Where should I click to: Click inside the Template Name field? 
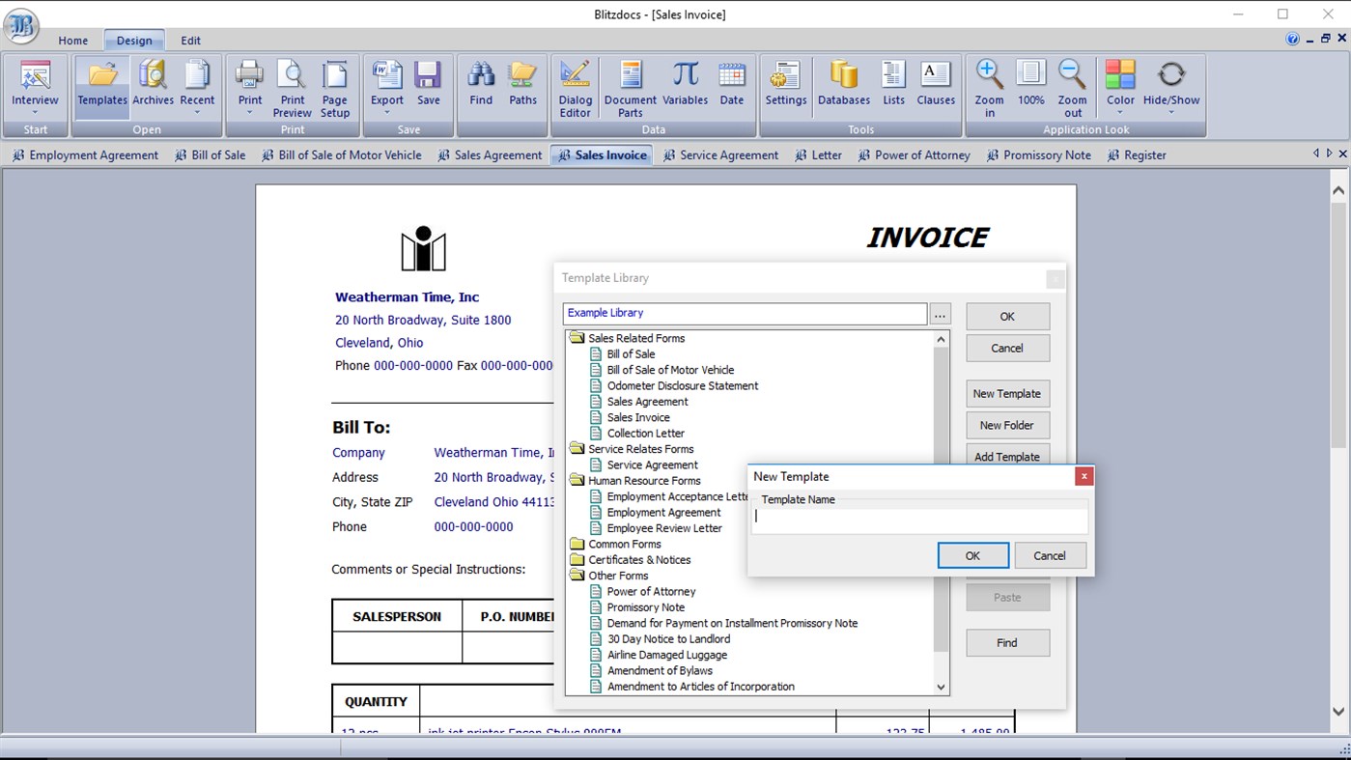917,519
